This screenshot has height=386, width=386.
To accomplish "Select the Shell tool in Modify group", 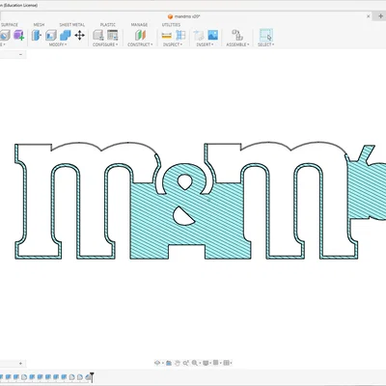I will pos(51,35).
